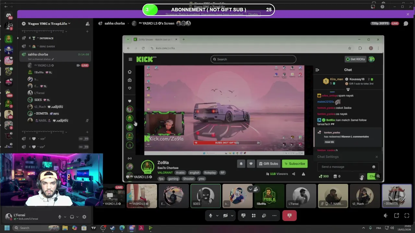Add channel with plus above VIP channels
This screenshot has height=233, width=415.
[87, 132]
